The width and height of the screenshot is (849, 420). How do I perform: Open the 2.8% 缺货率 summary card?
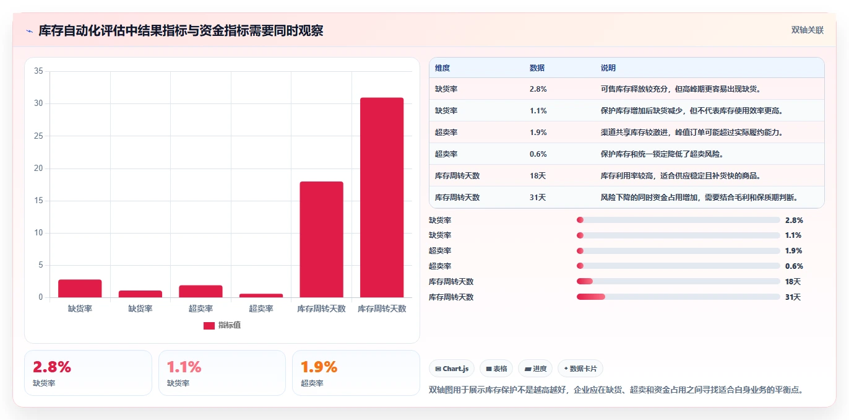click(88, 373)
